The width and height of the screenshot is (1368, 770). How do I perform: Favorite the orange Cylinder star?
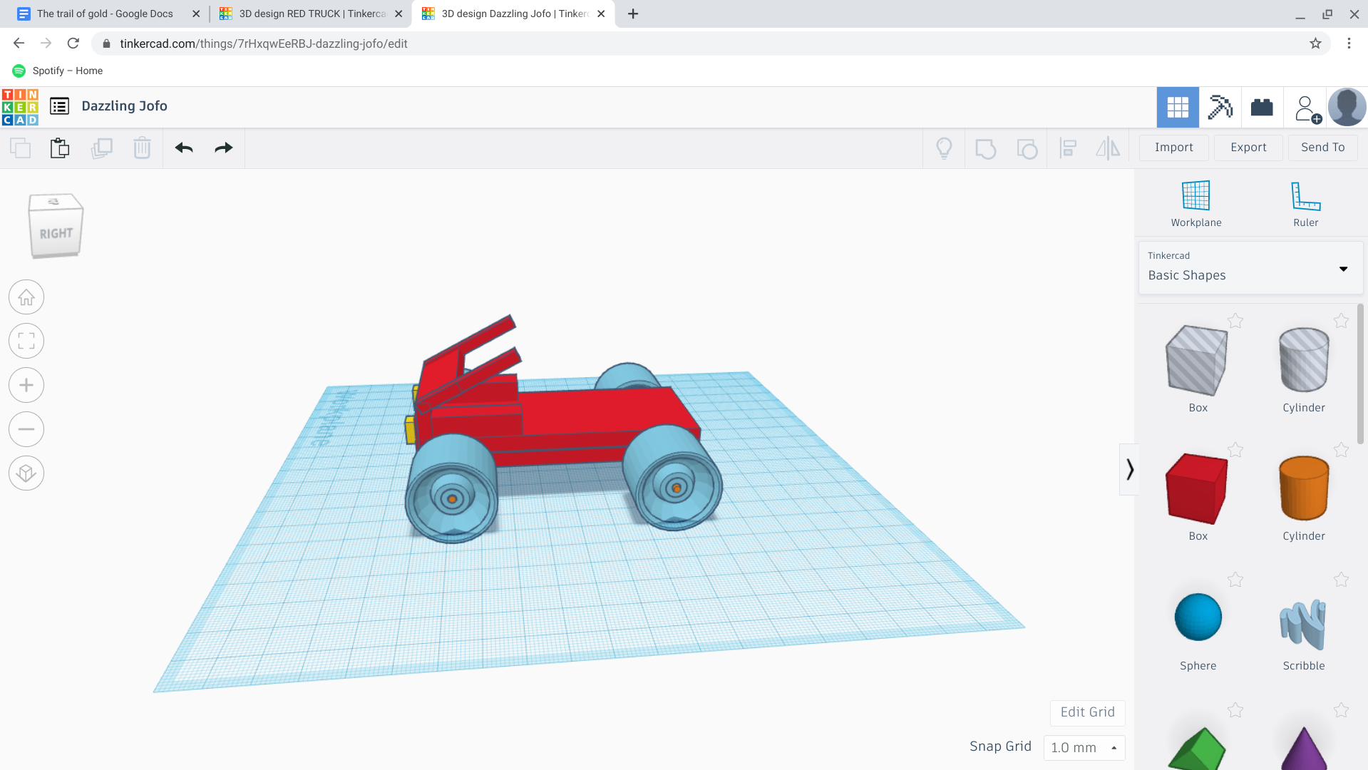(x=1341, y=451)
